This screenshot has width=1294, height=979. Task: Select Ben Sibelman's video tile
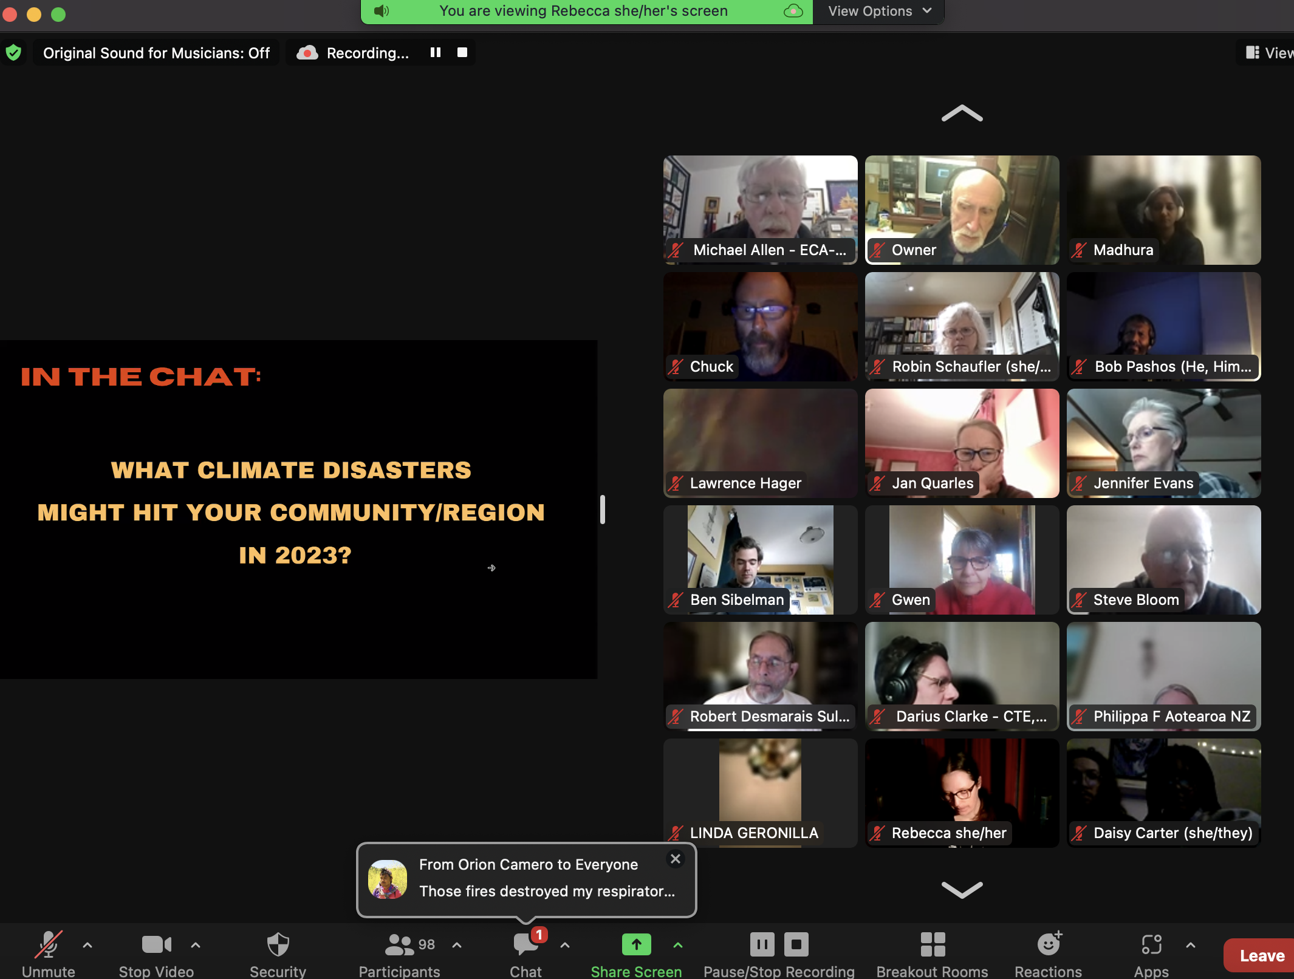[x=761, y=559]
